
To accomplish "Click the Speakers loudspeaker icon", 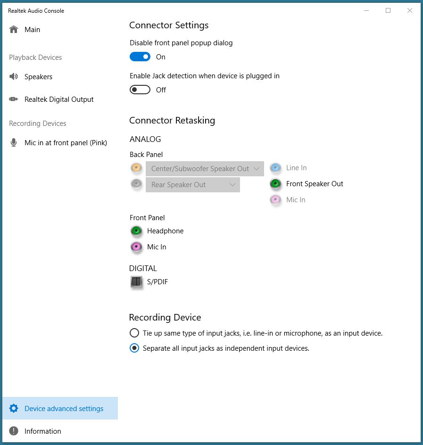I will (x=14, y=76).
